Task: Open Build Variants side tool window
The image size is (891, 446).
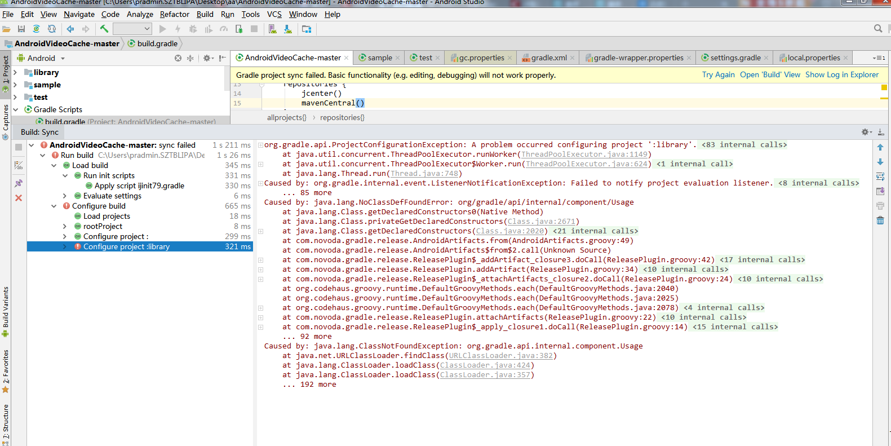Action: [6, 312]
